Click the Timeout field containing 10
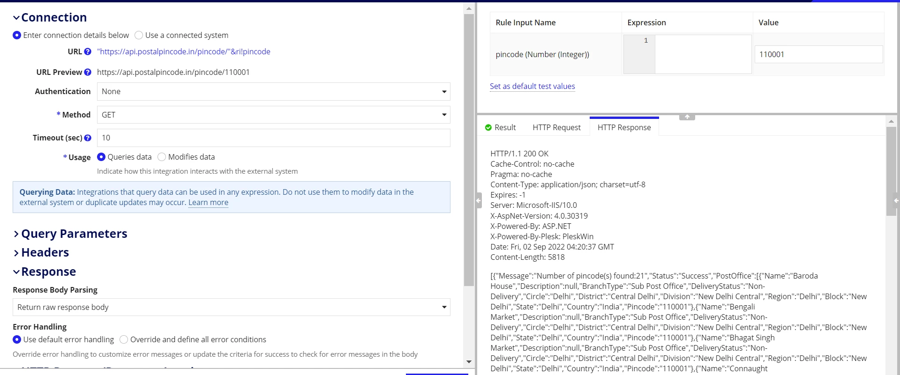This screenshot has width=900, height=375. pos(274,138)
